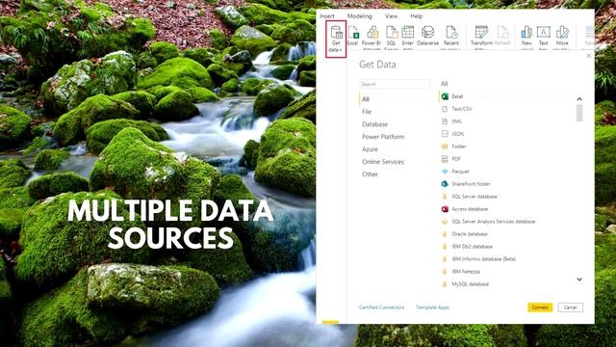
Task: Select the XML connector icon
Action: coord(445,121)
